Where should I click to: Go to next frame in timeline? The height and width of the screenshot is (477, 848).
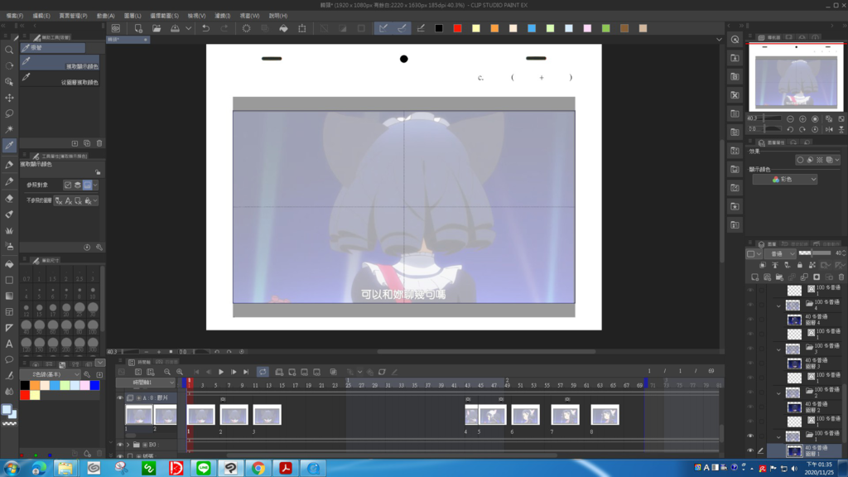click(234, 372)
